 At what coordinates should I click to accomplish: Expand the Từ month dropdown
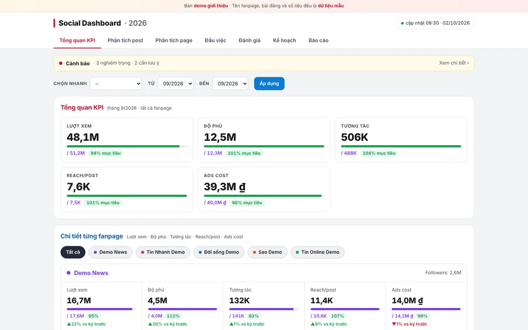(x=175, y=84)
